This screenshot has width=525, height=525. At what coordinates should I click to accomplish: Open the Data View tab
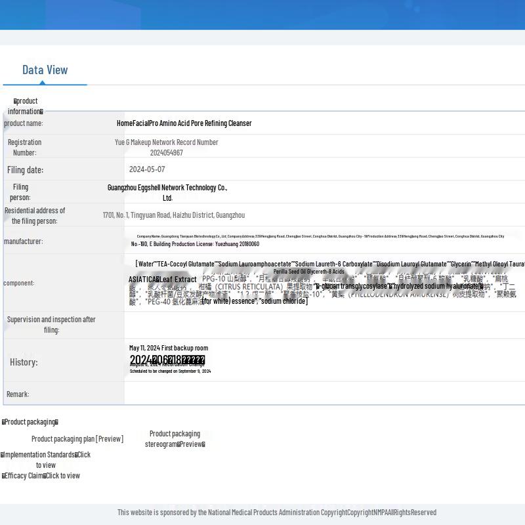point(45,70)
